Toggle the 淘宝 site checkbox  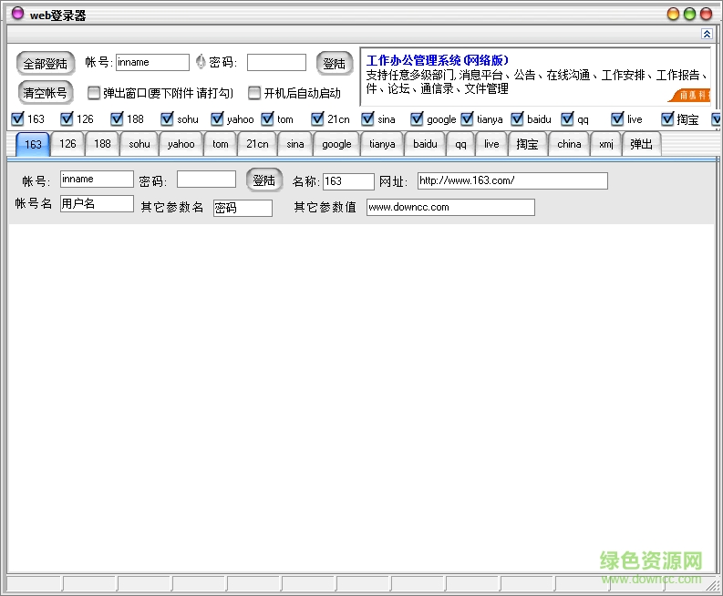667,118
